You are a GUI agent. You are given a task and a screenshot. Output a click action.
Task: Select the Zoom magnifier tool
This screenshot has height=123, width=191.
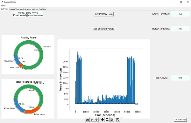(107, 120)
